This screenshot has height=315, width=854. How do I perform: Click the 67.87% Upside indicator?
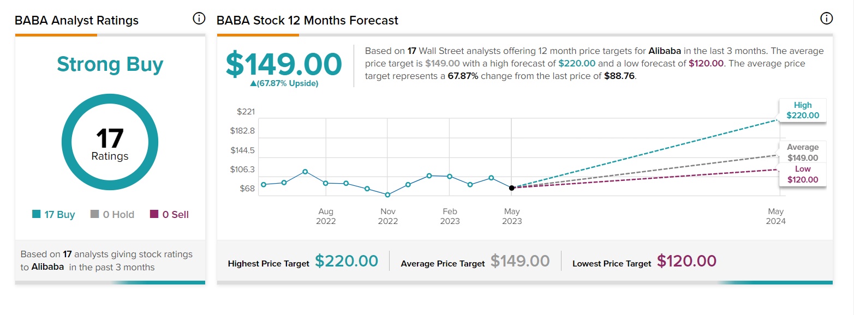(x=284, y=83)
